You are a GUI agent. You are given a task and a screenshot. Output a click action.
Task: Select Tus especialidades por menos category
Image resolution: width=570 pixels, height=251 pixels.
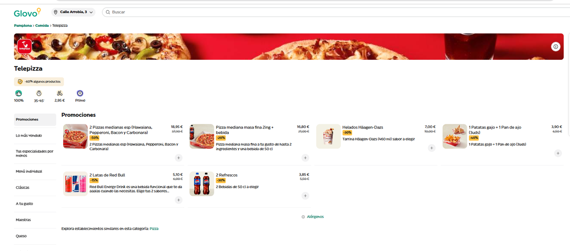(x=35, y=153)
